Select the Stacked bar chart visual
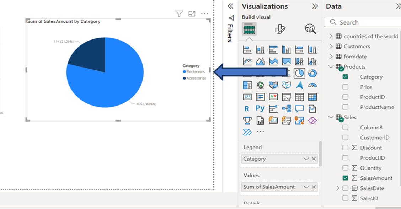Viewport: 401px width, 209px height. (x=247, y=49)
